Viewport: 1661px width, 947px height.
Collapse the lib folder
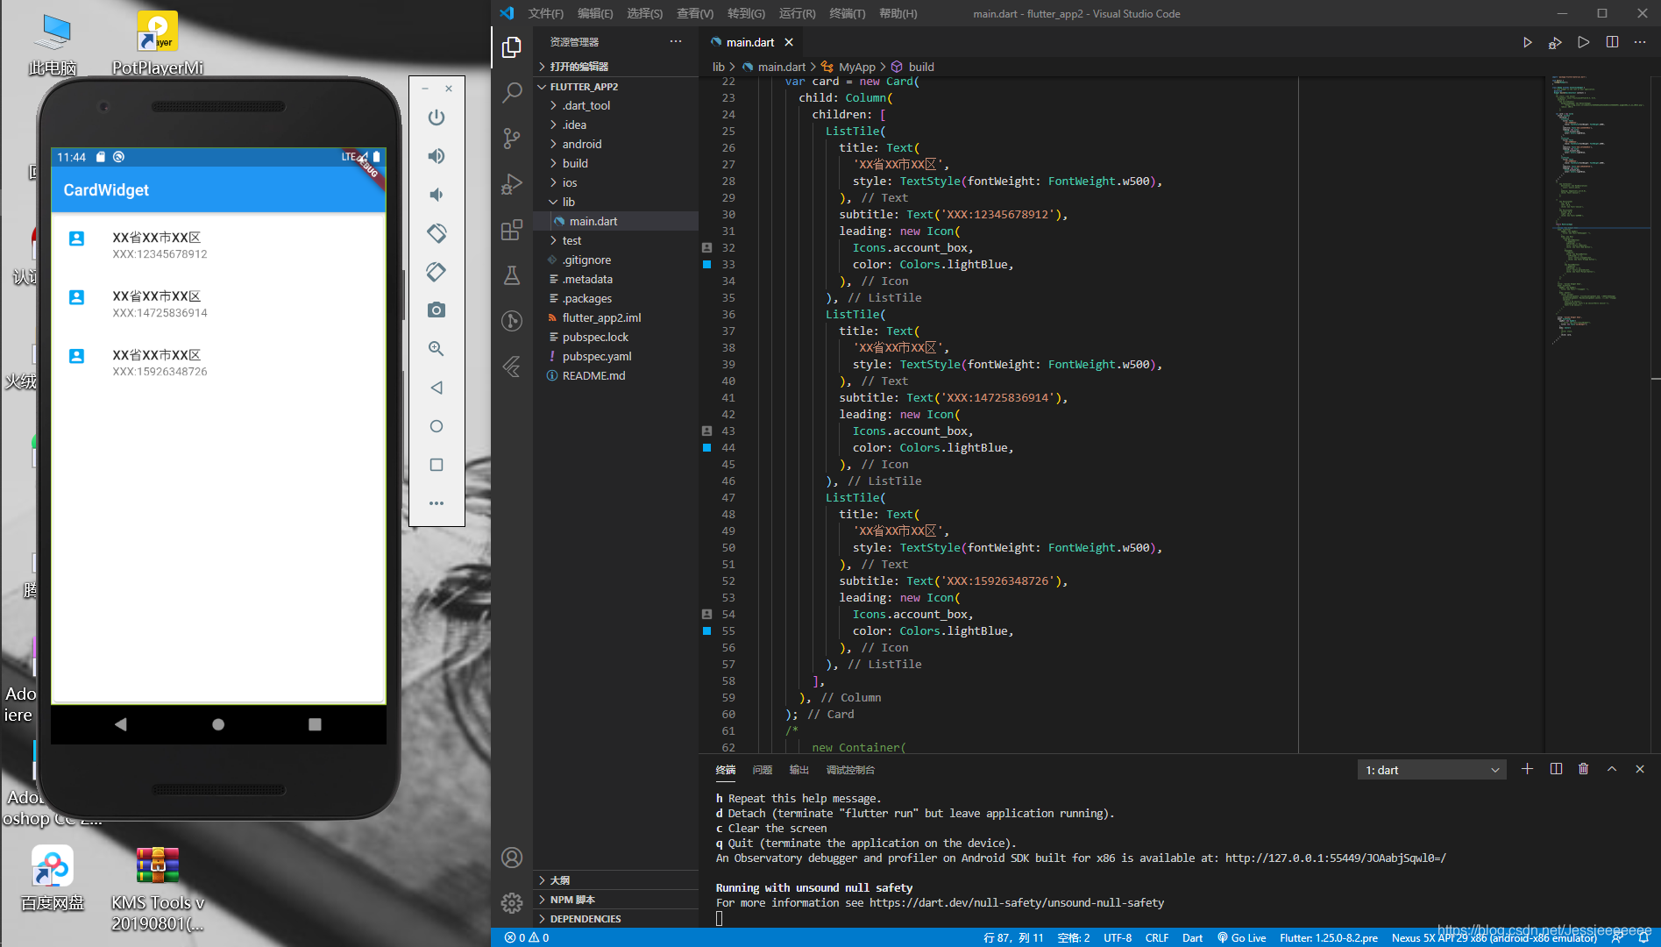pyautogui.click(x=616, y=202)
